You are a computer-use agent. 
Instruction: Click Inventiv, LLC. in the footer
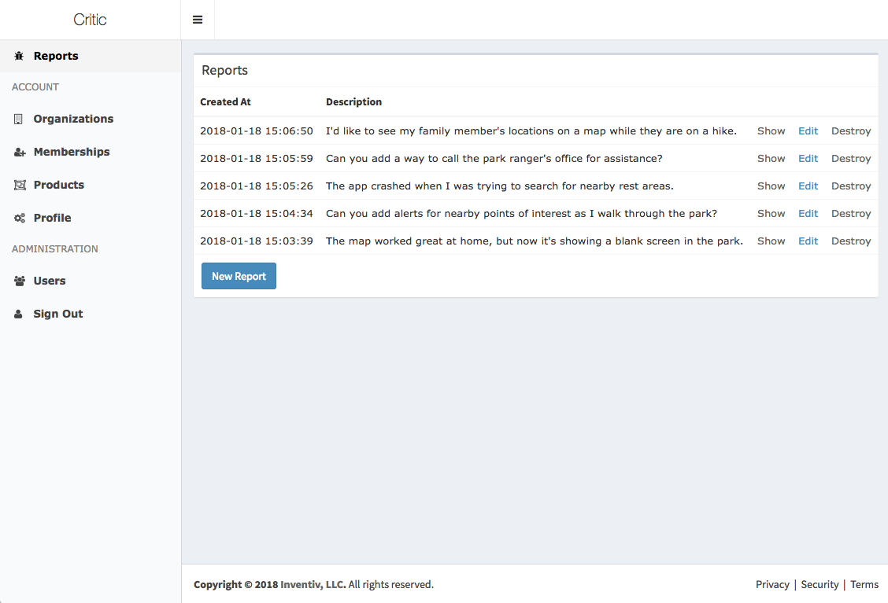313,584
